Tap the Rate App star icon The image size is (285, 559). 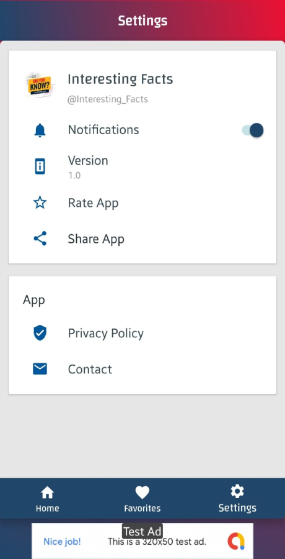pyautogui.click(x=40, y=203)
